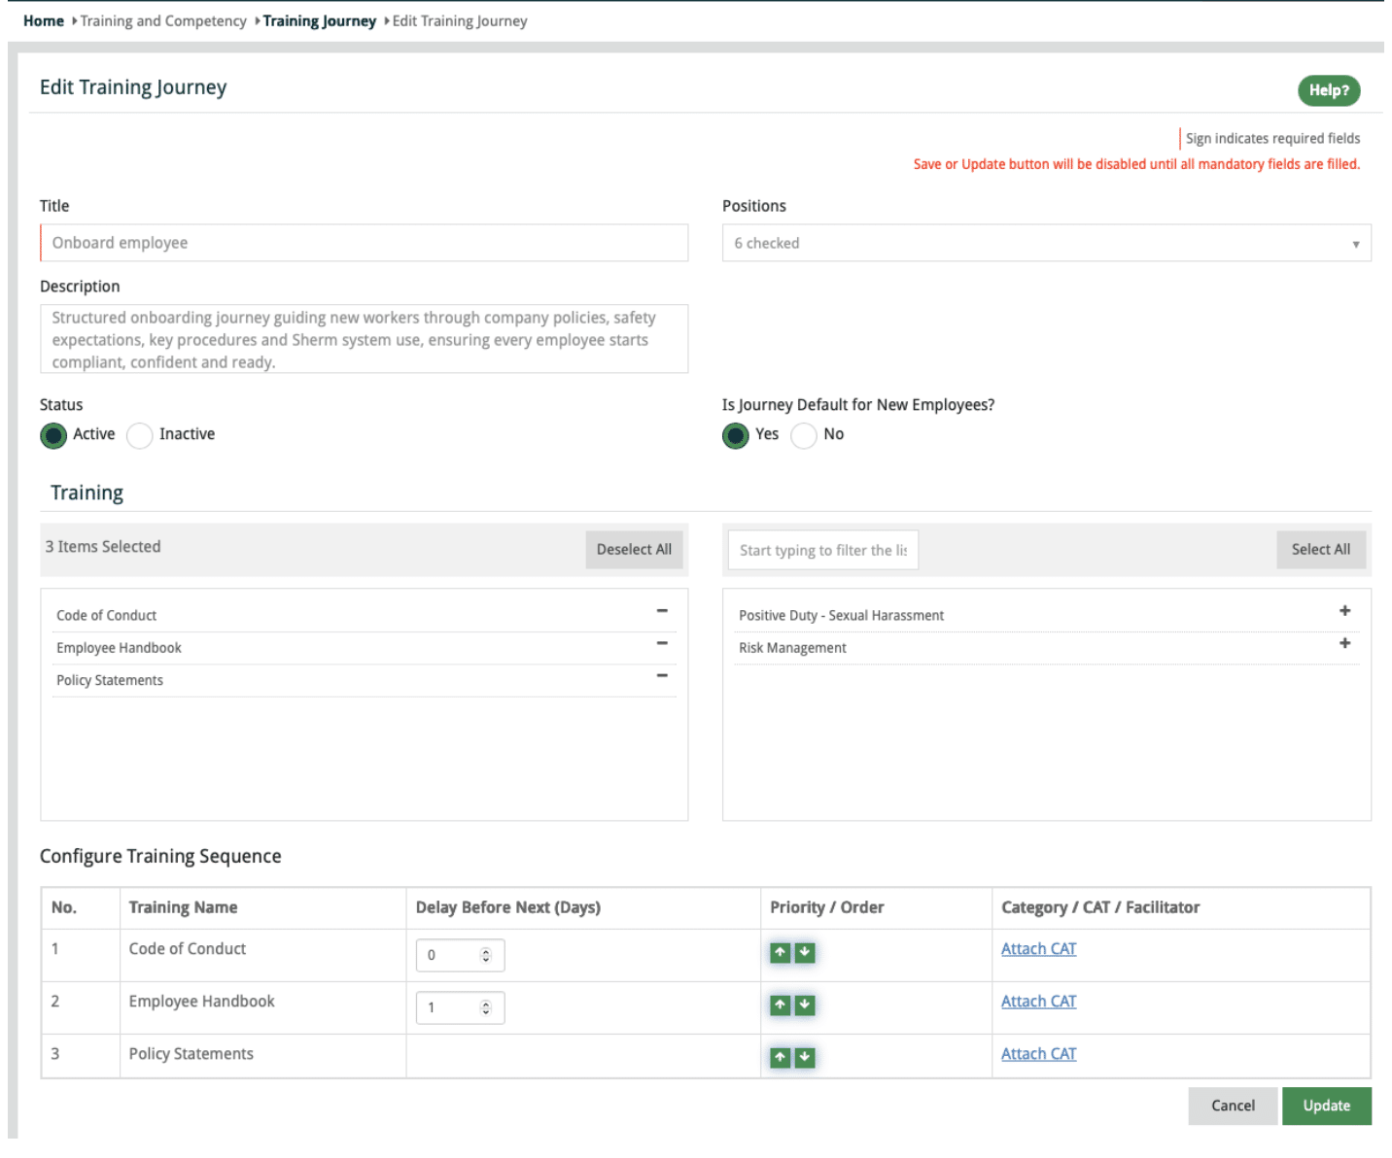1392x1158 pixels.
Task: Click the training filter search field
Action: point(822,550)
